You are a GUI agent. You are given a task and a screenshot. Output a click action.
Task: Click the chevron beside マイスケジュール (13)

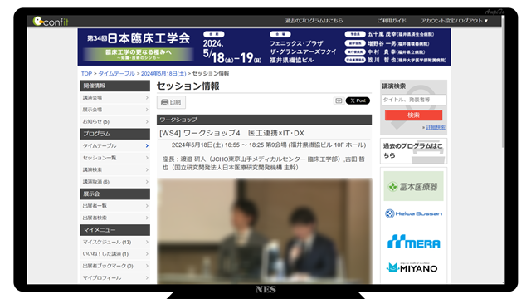pos(147,242)
